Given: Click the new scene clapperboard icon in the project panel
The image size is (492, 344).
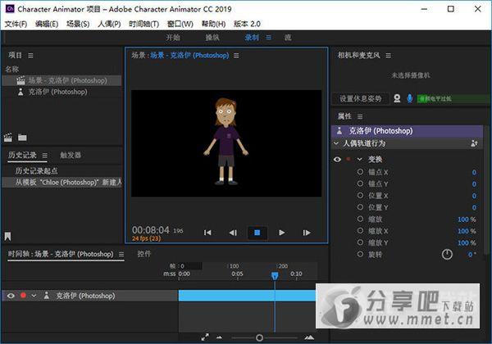Looking at the screenshot, I should coord(8,138).
